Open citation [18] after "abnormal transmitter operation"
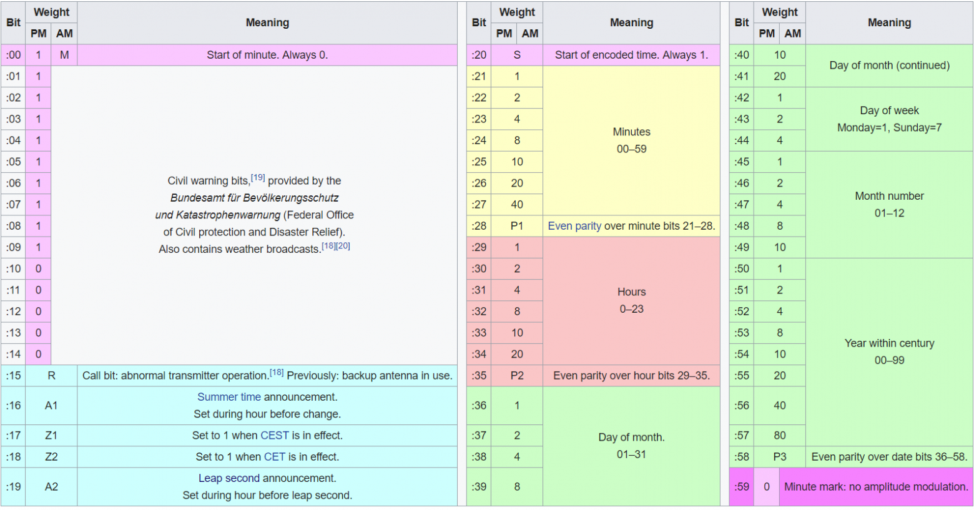Viewport: 974px width, 510px height. pos(277,373)
